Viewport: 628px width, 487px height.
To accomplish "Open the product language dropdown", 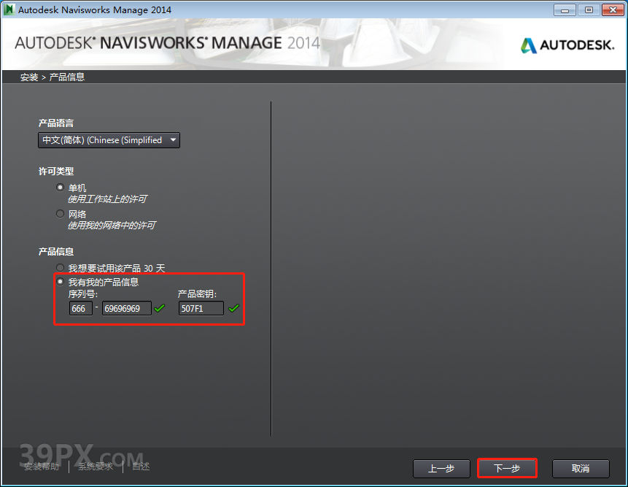I will tap(173, 139).
